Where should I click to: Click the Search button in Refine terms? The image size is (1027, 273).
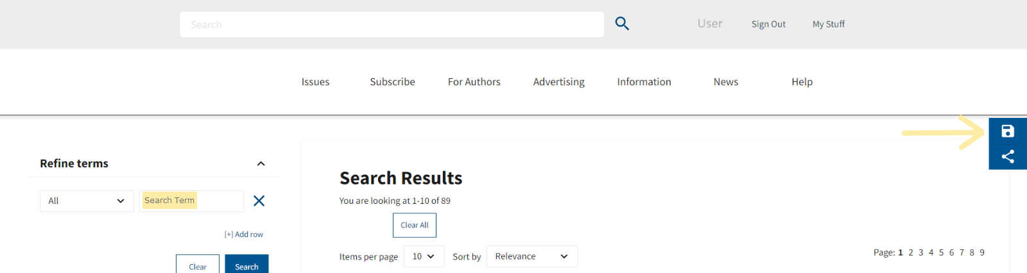coord(246,266)
